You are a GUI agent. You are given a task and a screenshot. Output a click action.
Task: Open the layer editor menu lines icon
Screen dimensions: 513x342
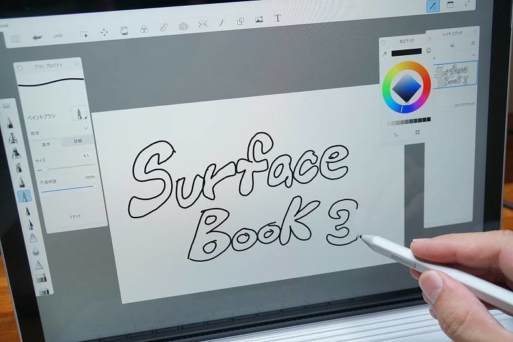473,43
